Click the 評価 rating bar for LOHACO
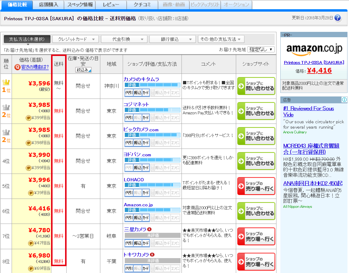This screenshot has height=273, width=349. click(x=152, y=185)
